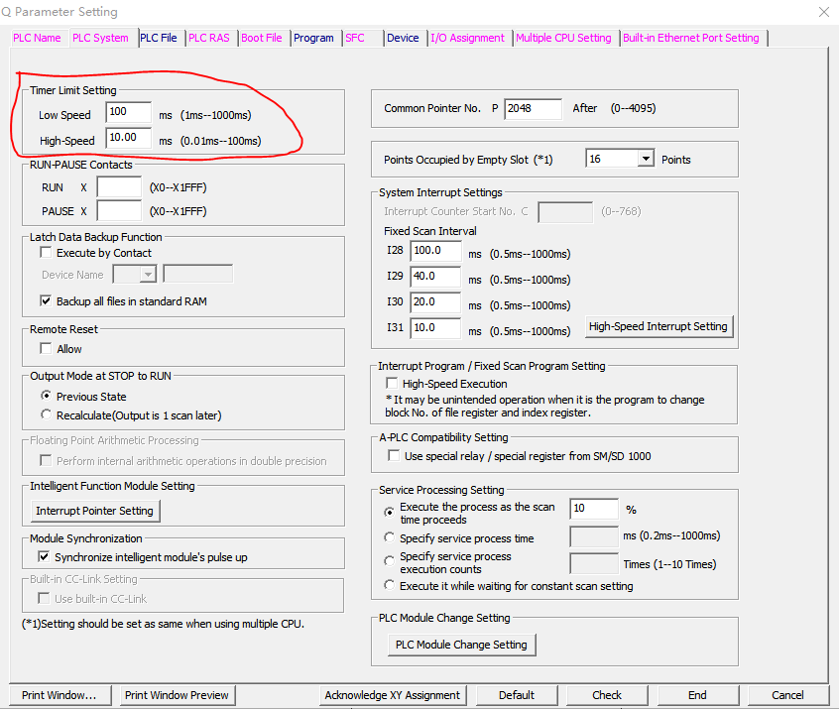Select Execute it while waiting for constant scan

point(390,586)
